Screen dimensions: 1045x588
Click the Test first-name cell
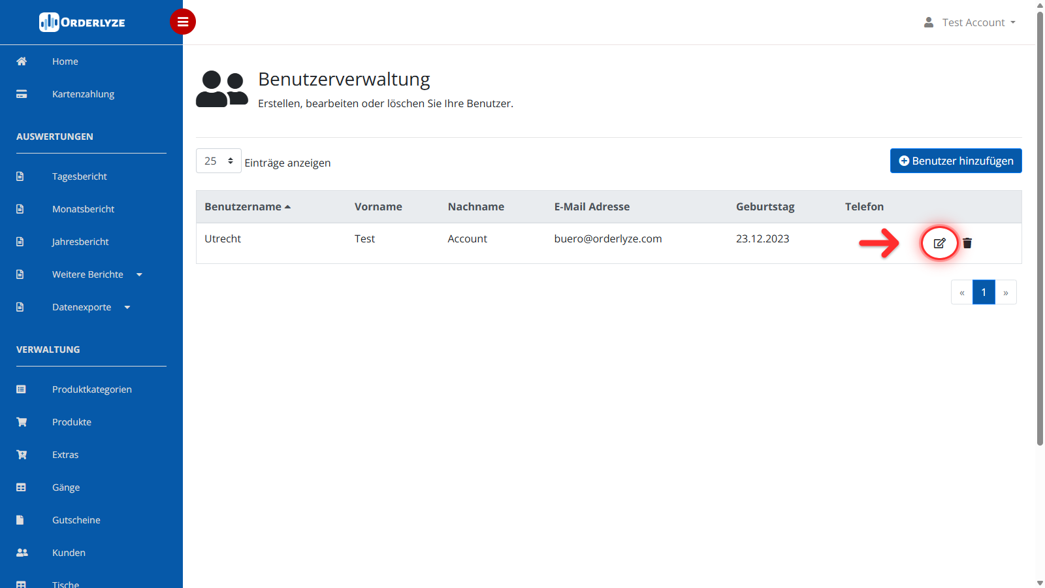point(364,238)
